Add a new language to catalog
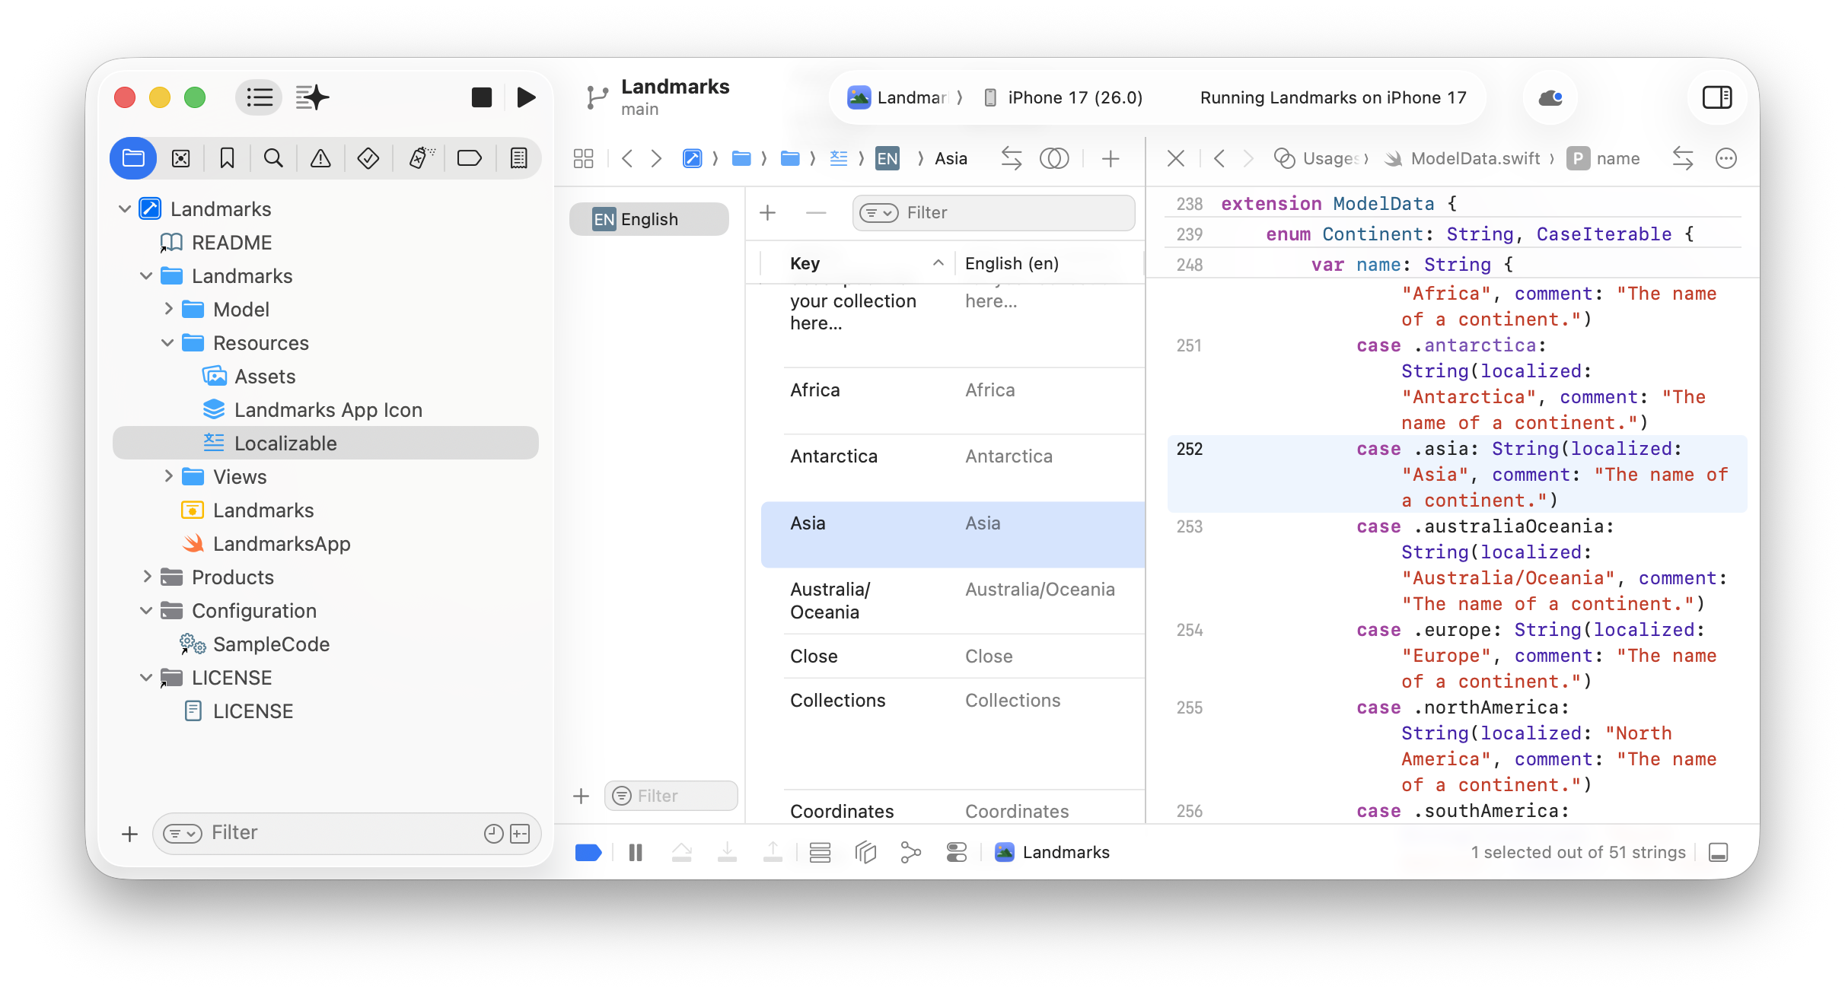 click(x=581, y=796)
